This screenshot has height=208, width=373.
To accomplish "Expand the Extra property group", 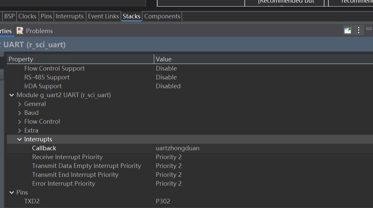I will click(x=19, y=131).
